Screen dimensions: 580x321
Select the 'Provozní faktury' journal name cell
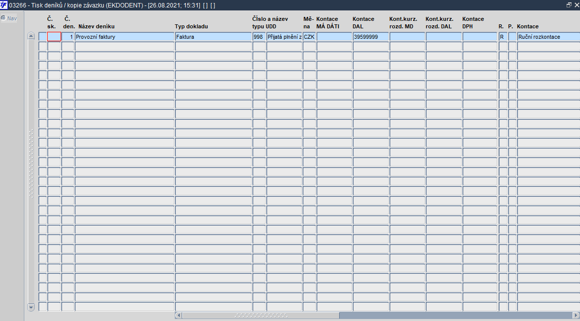(124, 37)
